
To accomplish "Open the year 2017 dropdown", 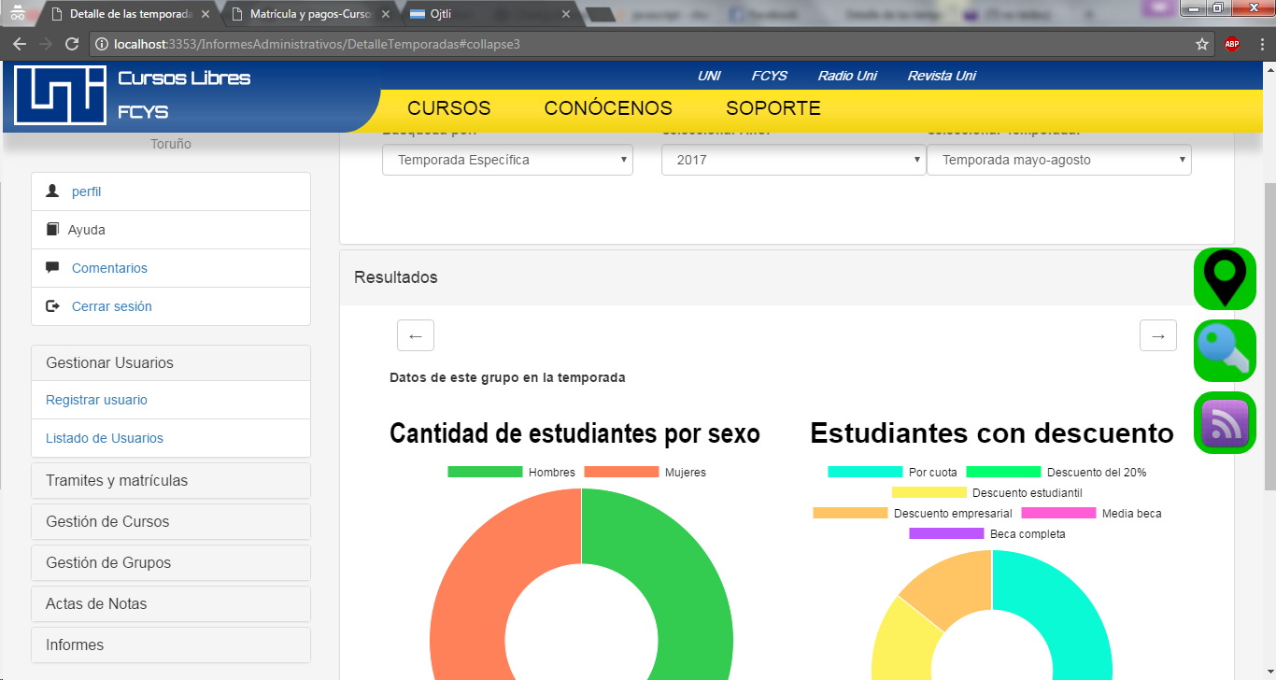I will click(793, 160).
